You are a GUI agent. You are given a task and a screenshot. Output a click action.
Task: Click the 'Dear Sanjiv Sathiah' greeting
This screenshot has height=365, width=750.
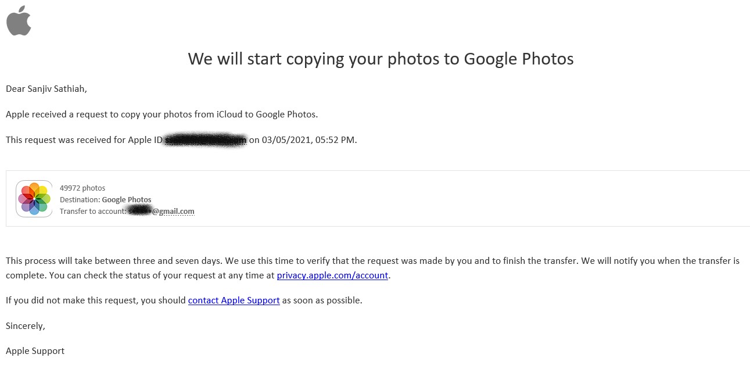click(46, 89)
